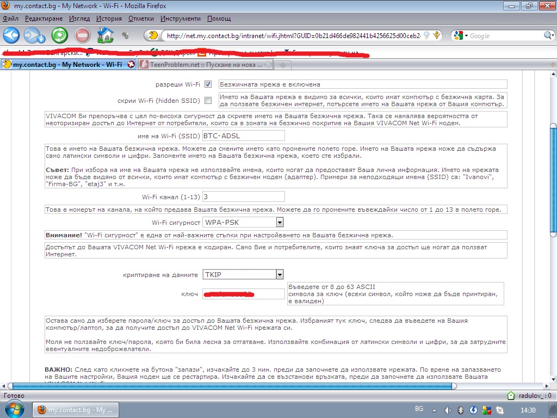Click the Wi-Fi канал field with value 3
The width and height of the screenshot is (557, 418).
click(243, 196)
